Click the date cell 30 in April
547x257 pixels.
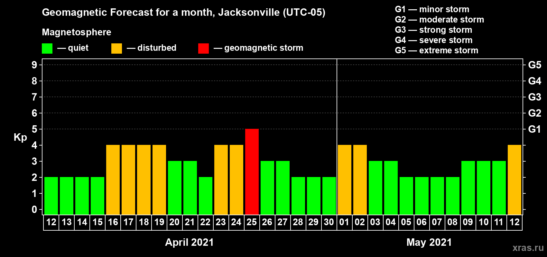coord(329,222)
